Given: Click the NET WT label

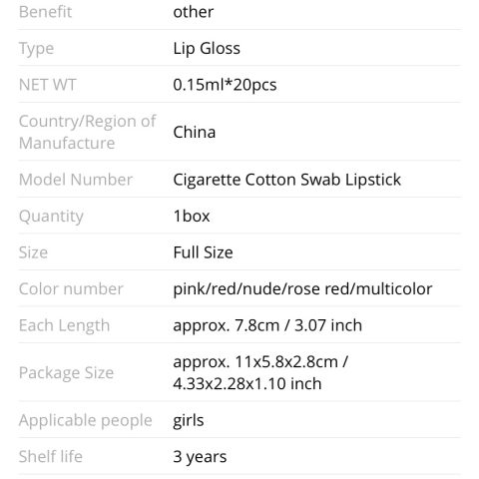Looking at the screenshot, I should (48, 85).
